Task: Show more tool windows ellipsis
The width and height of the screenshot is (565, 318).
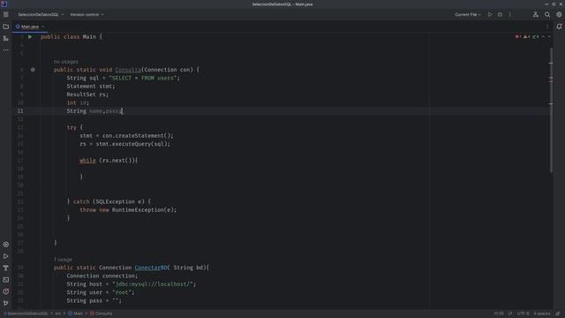Action: point(6,50)
